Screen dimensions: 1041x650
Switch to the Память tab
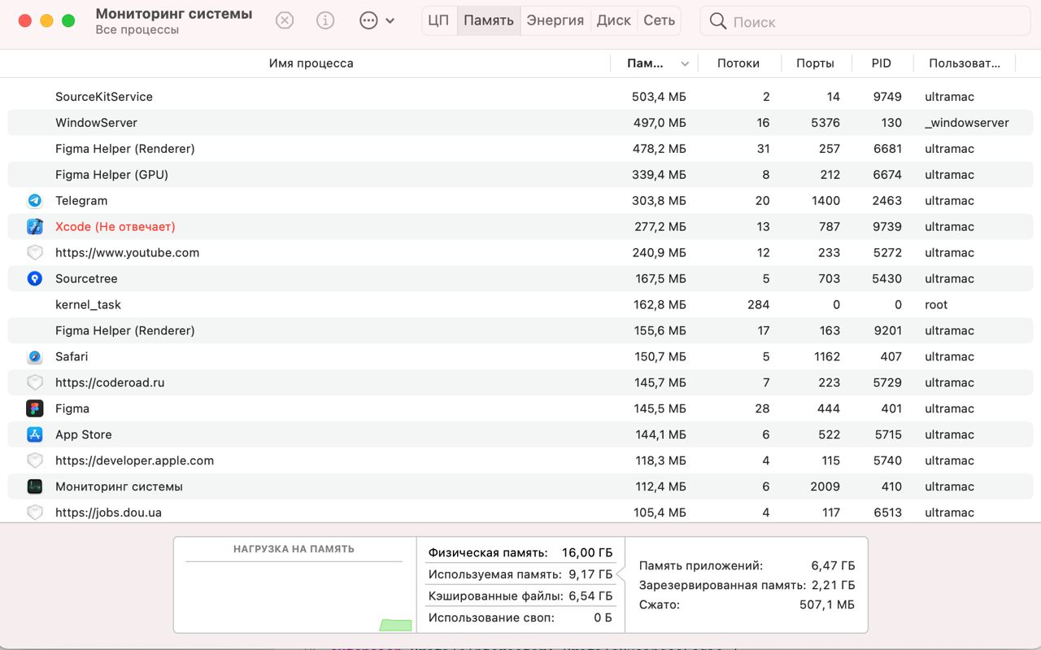click(489, 20)
